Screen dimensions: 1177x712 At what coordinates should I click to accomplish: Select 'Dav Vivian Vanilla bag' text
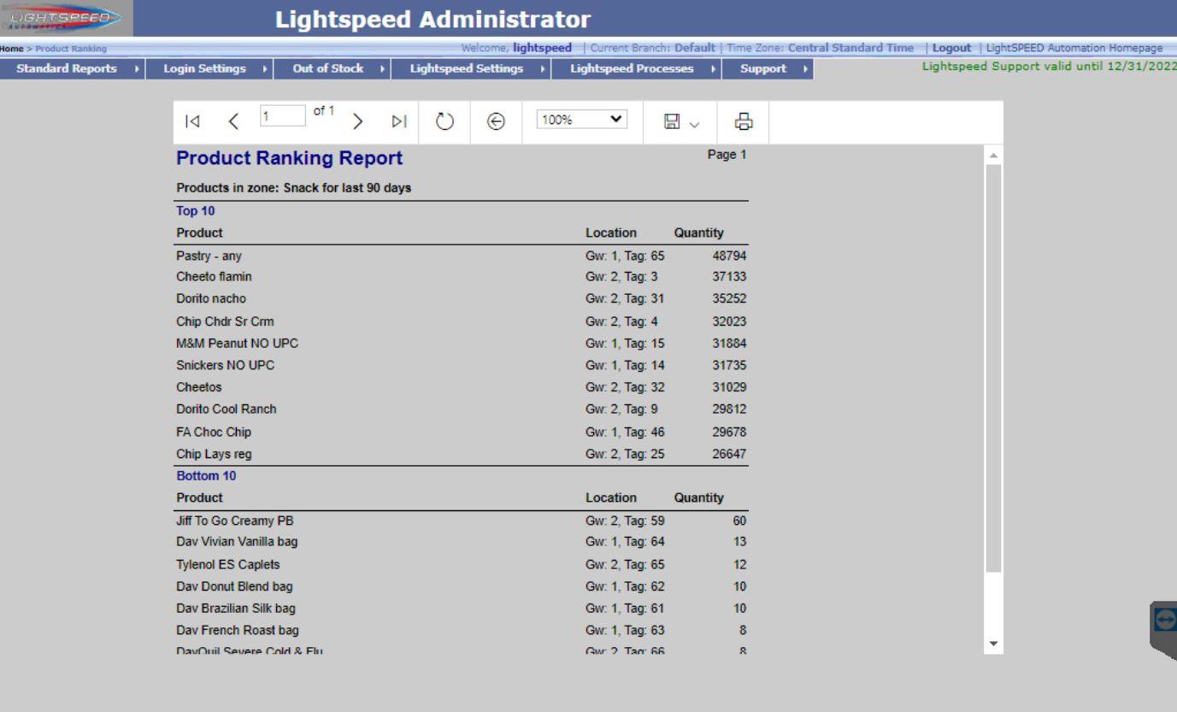[x=237, y=542]
